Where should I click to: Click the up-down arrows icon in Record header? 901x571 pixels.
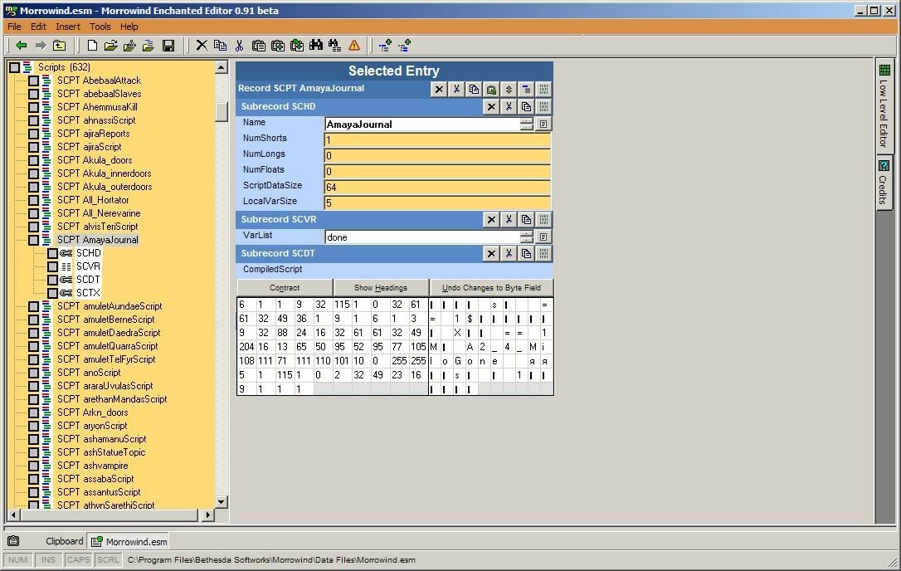(509, 89)
